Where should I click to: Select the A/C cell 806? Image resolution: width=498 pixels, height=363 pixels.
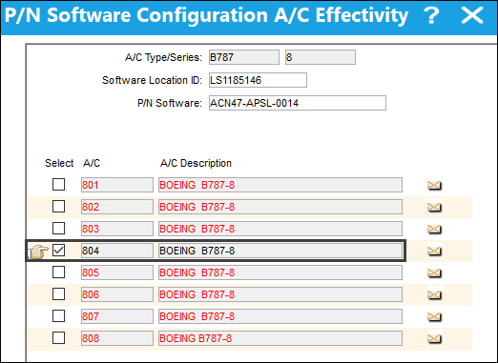click(117, 294)
